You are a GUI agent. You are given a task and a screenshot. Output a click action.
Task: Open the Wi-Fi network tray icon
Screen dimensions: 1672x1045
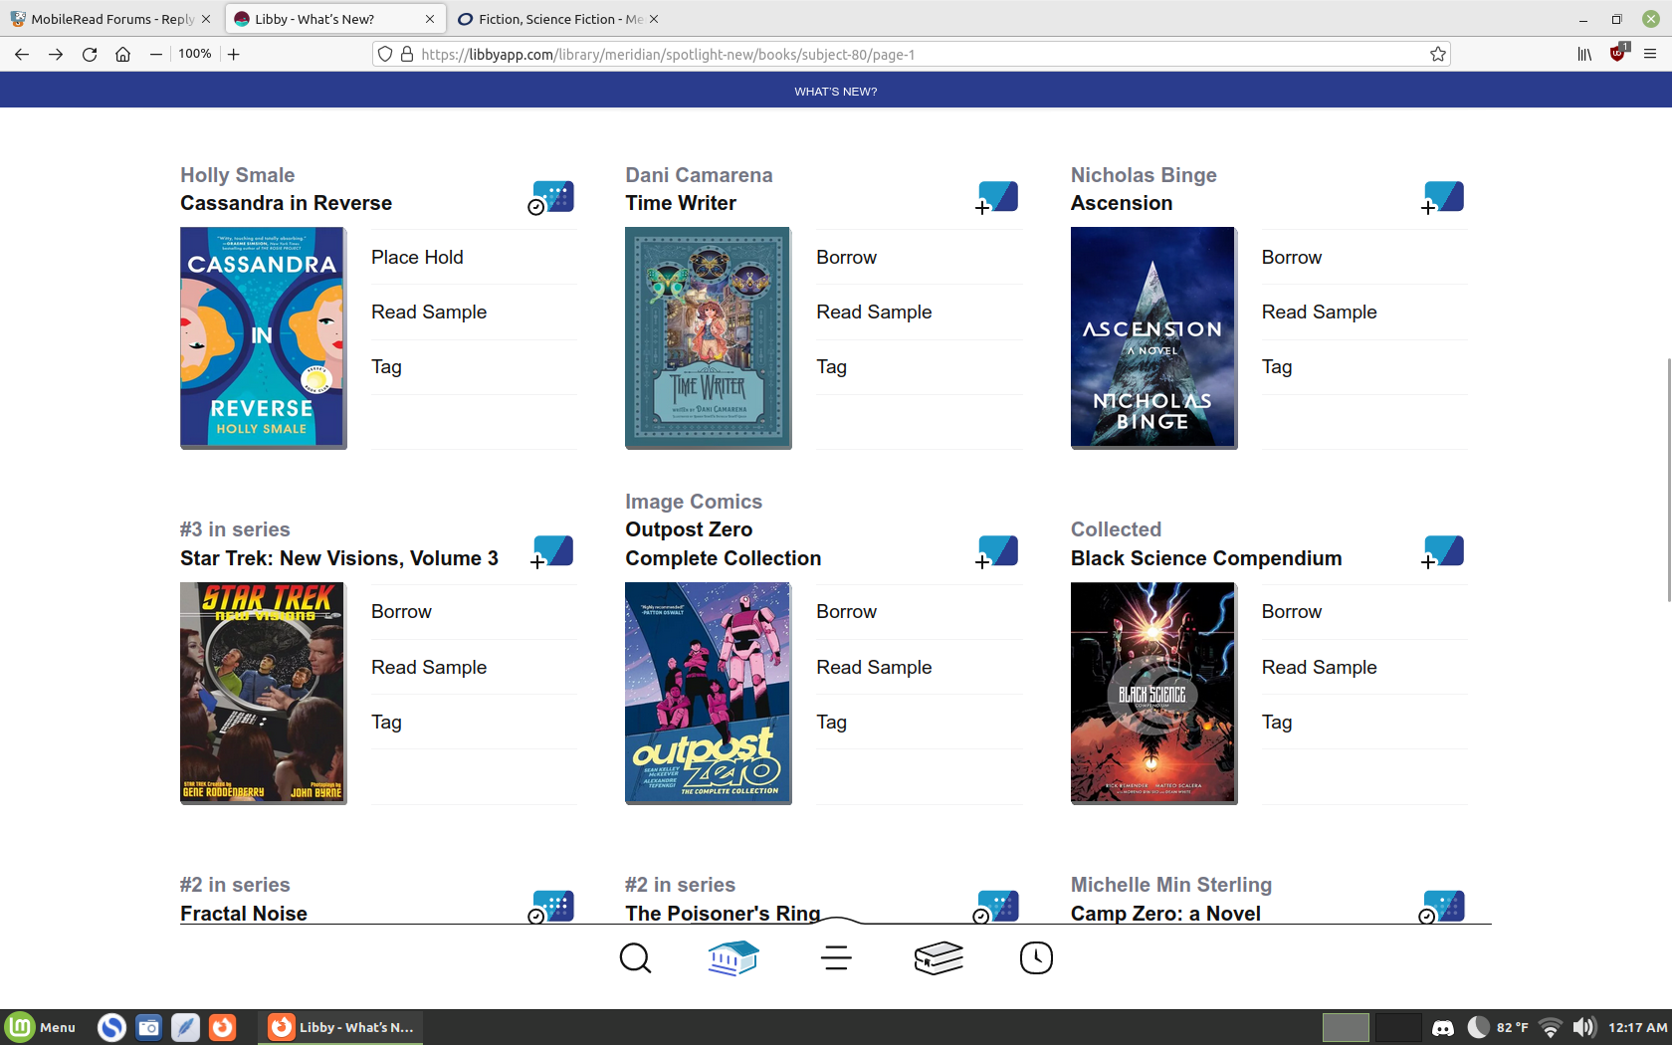coord(1550,1027)
